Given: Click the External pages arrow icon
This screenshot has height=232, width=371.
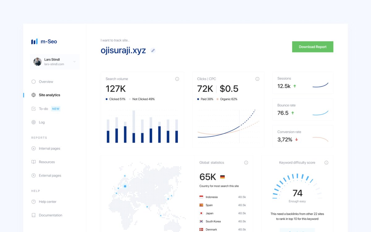Looking at the screenshot, I should 33,175.
